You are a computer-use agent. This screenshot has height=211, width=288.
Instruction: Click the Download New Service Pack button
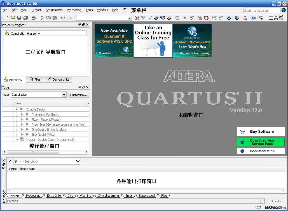(261, 142)
